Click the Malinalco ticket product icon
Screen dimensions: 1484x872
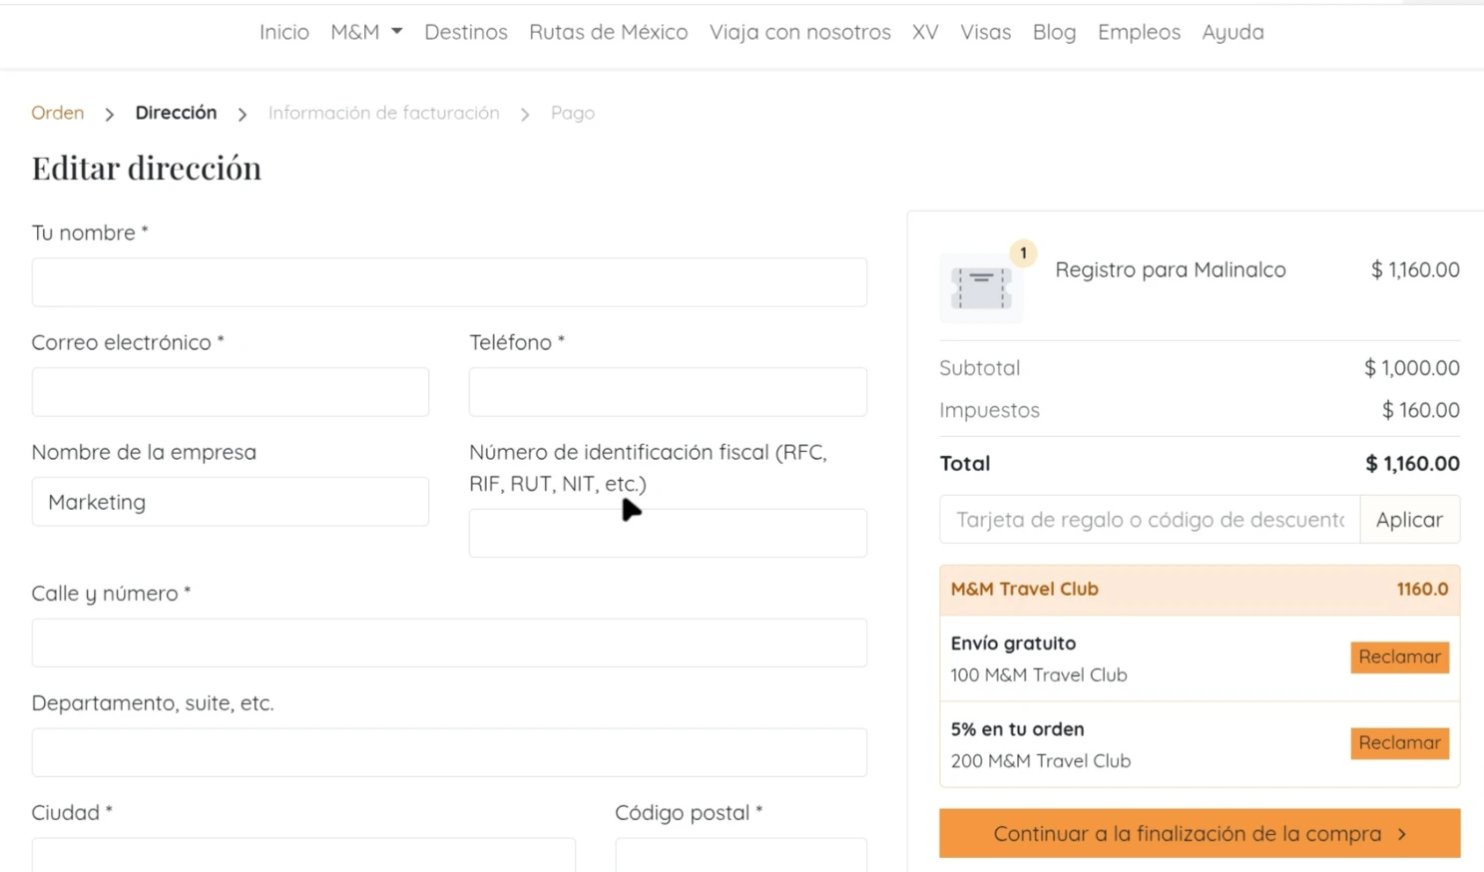click(x=981, y=289)
